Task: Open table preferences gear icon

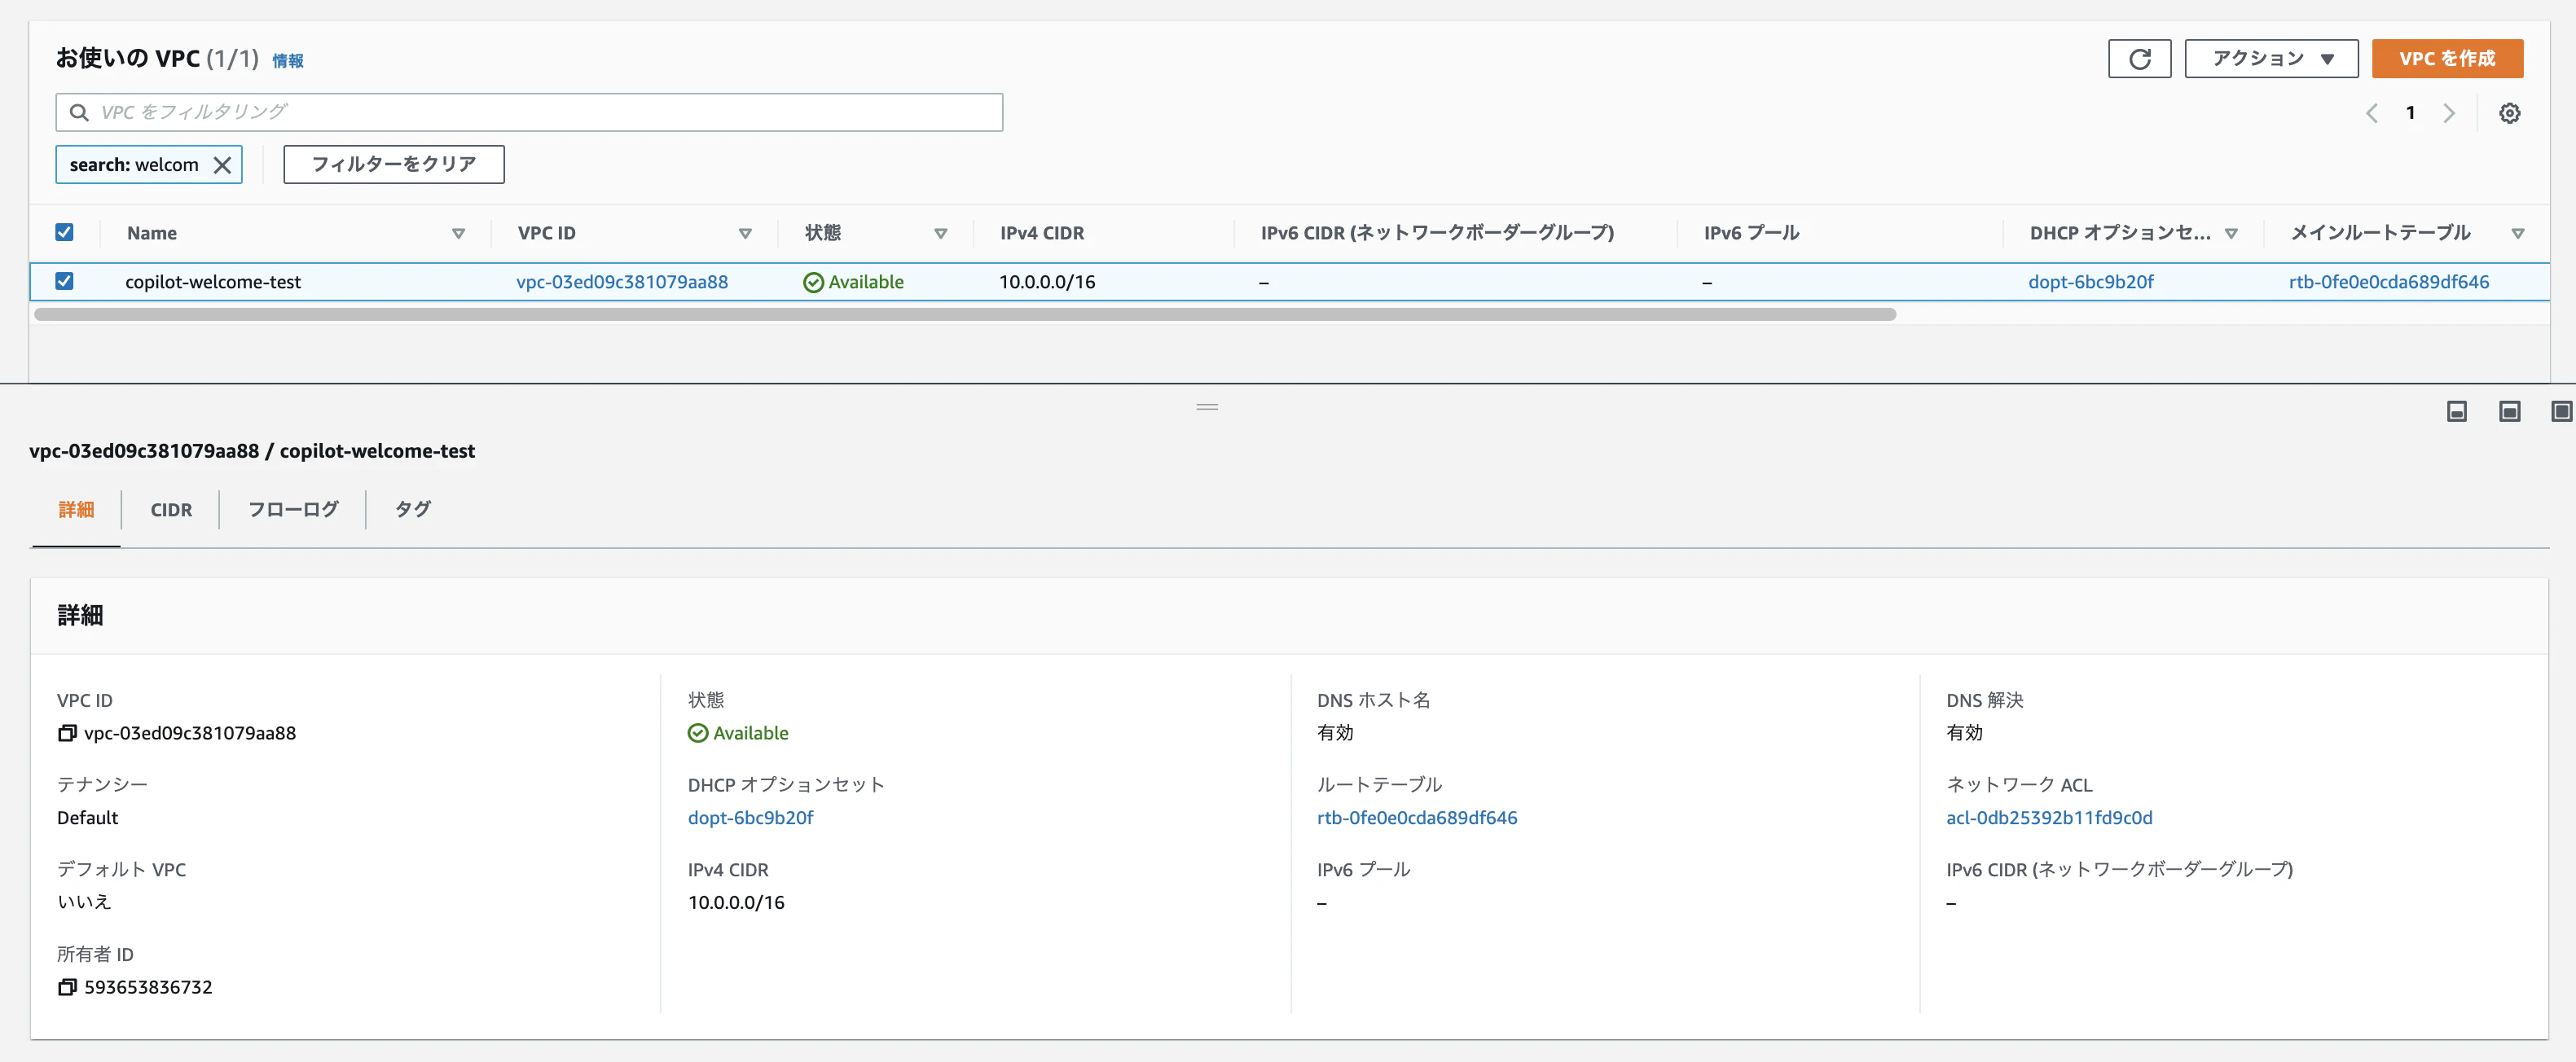Action: point(2509,113)
